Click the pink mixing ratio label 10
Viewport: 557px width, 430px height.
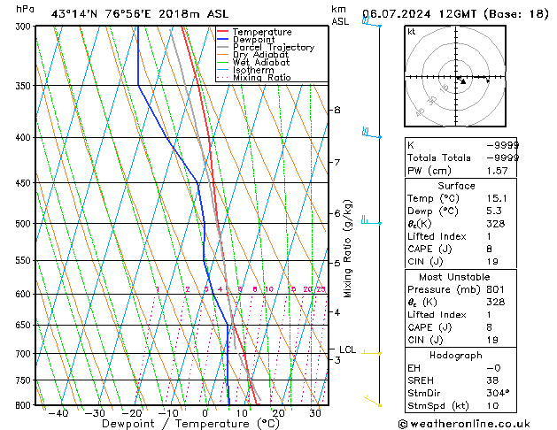point(269,289)
